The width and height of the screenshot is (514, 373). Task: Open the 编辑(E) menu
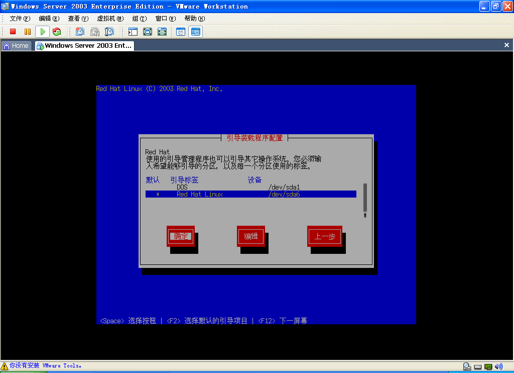pyautogui.click(x=49, y=19)
